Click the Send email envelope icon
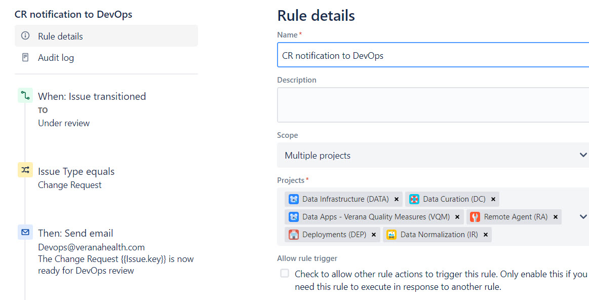 click(x=25, y=232)
